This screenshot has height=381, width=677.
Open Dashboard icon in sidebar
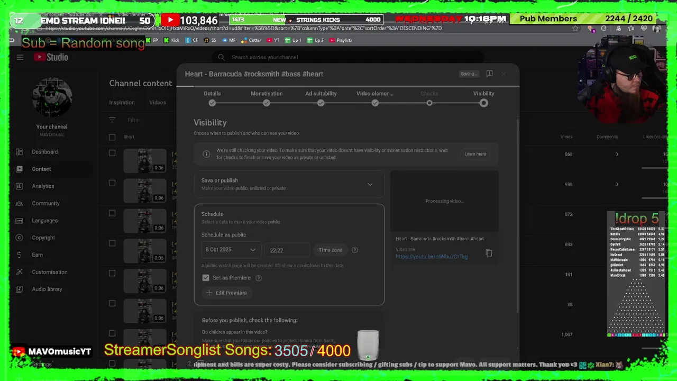(20, 152)
